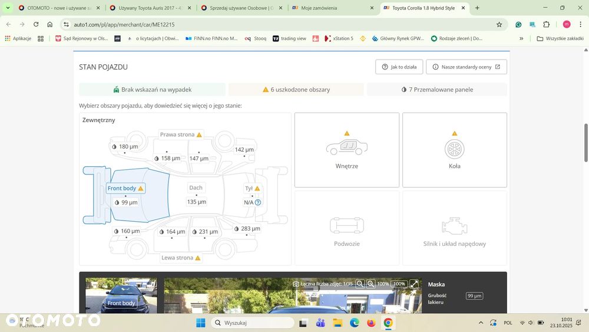589x332 pixels.
Task: Select the Podwozie undercarriage card
Action: click(x=347, y=228)
